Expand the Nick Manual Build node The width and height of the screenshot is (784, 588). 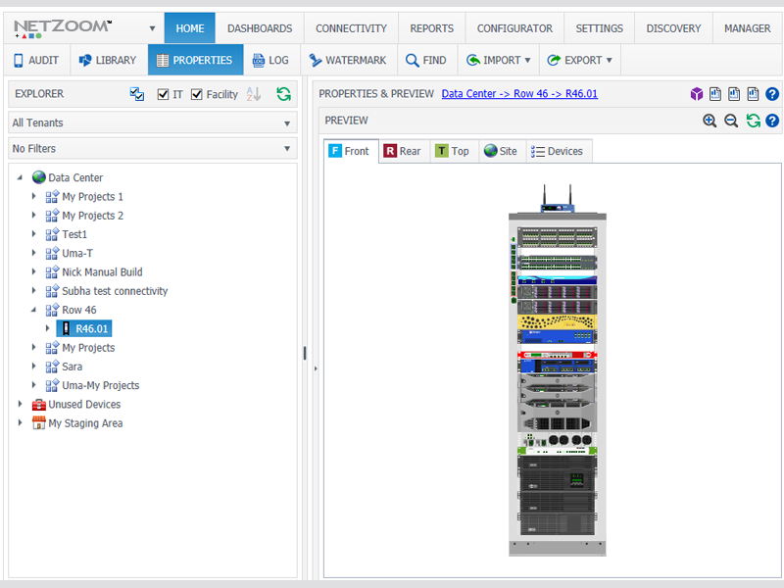[x=33, y=271]
